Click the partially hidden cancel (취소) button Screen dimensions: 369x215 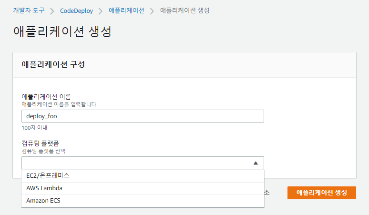(267, 193)
